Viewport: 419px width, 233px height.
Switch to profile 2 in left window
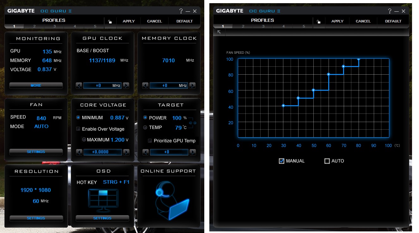[34, 27]
